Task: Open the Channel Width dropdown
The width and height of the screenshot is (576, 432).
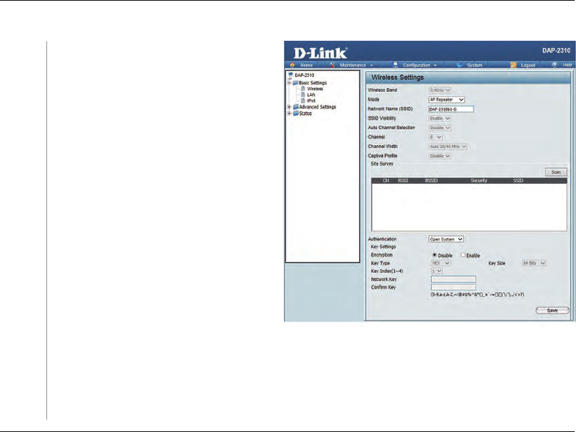Action: [448, 147]
